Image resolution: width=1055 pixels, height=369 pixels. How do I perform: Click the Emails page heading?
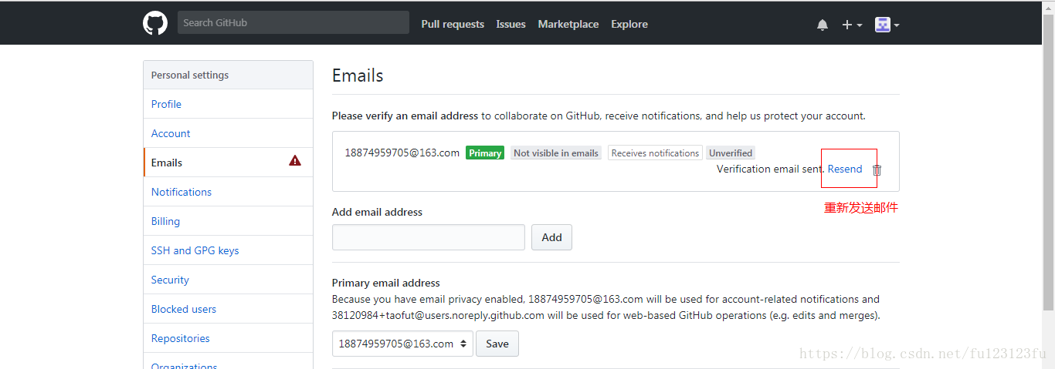tap(358, 75)
